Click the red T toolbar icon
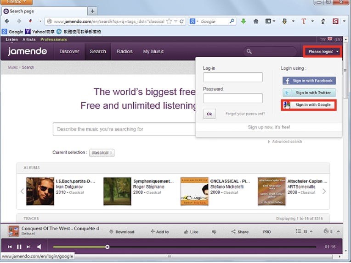 pyautogui.click(x=304, y=22)
